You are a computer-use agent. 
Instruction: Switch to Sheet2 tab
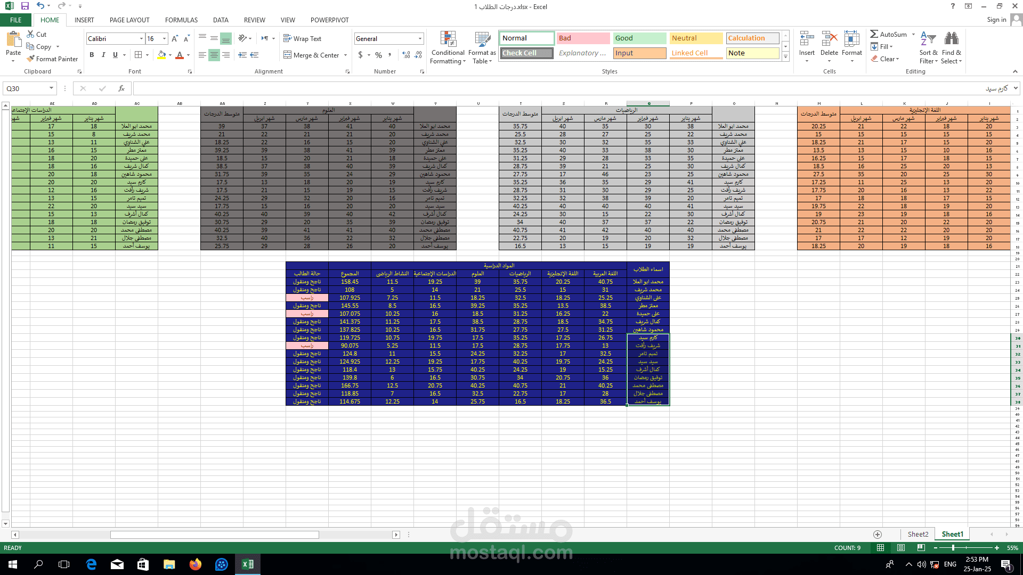coord(918,534)
